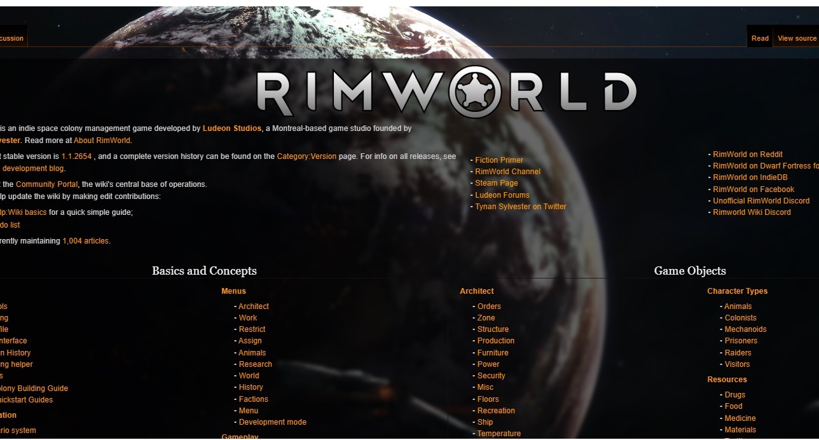Viewport: 819px width, 440px height.
Task: Open RimWorld on Reddit link
Action: (748, 155)
